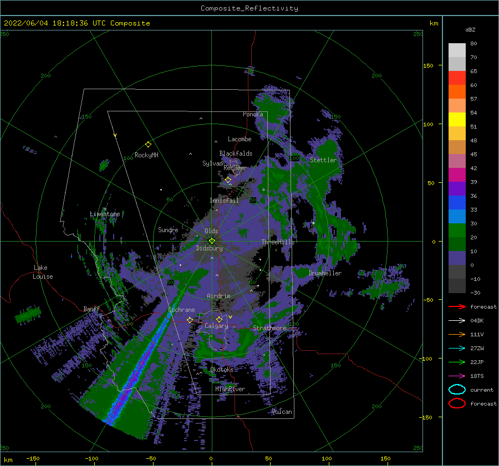The image size is (499, 466).
Task: Click the yellow diamond marker near RockyMH
Action: coord(148,145)
